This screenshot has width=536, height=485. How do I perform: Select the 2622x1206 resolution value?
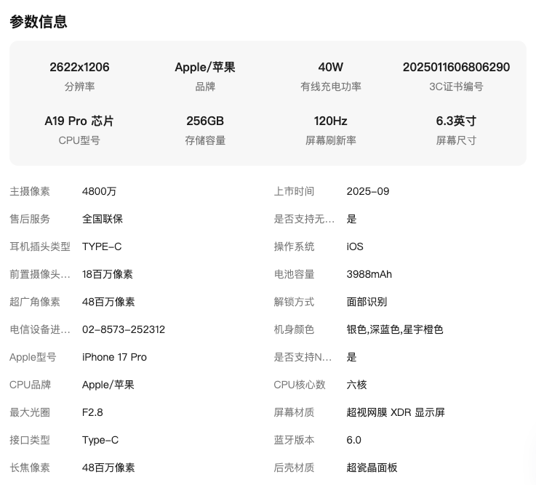pyautogui.click(x=79, y=67)
